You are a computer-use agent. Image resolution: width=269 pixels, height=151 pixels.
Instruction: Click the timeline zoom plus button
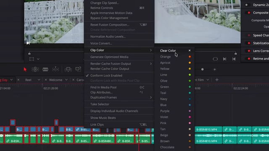[215, 69]
